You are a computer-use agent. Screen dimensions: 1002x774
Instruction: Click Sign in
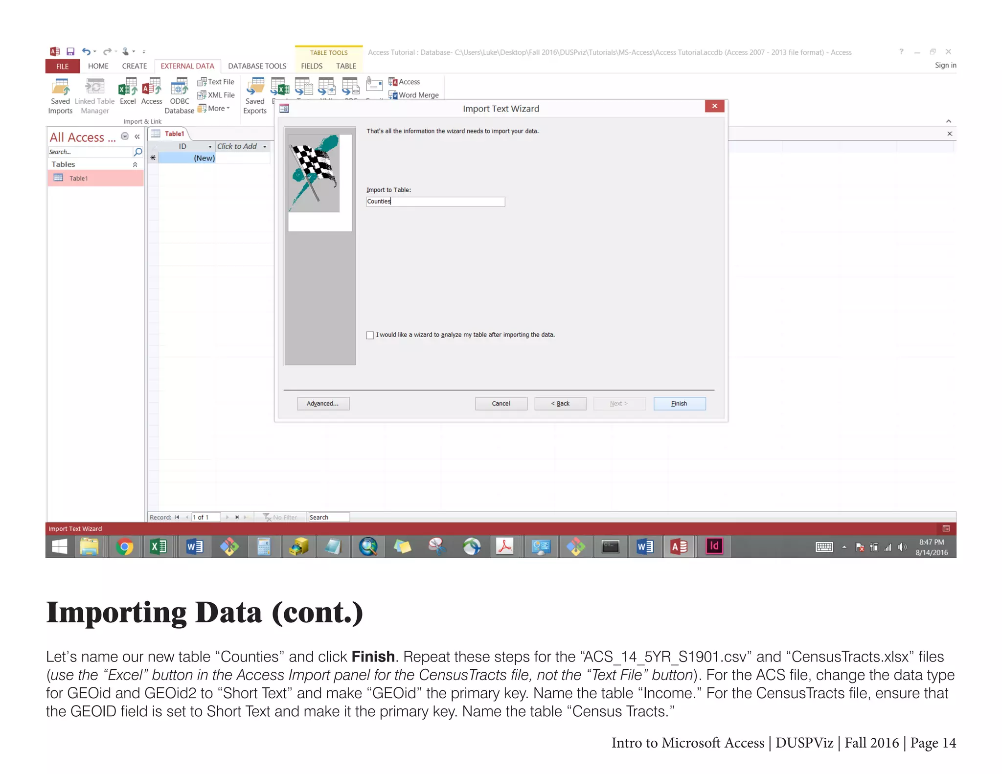[945, 65]
